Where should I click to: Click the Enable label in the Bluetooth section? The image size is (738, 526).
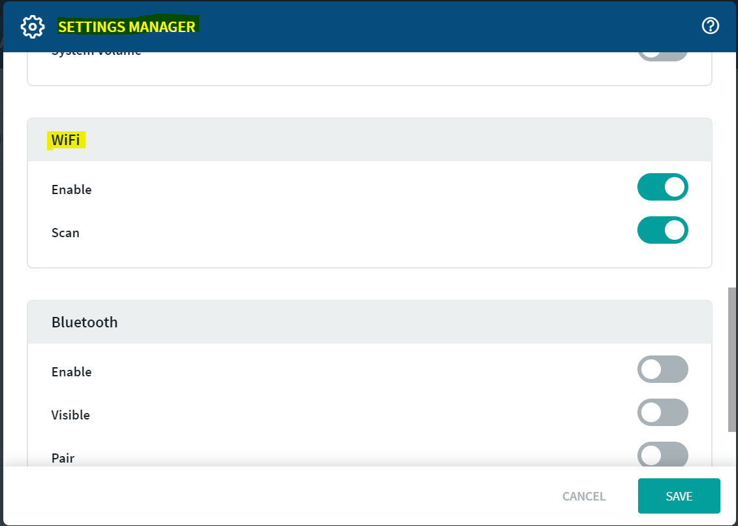tap(71, 372)
